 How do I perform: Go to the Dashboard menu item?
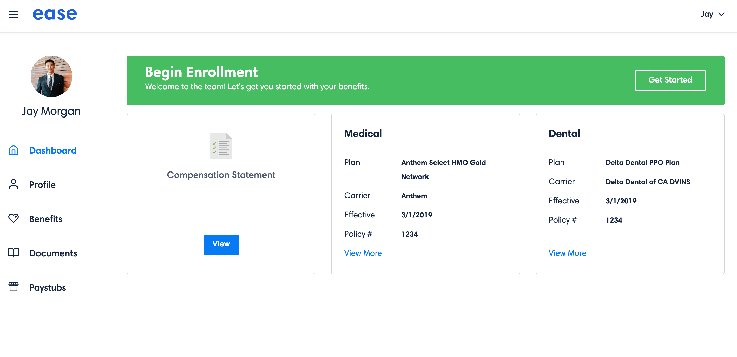[53, 150]
